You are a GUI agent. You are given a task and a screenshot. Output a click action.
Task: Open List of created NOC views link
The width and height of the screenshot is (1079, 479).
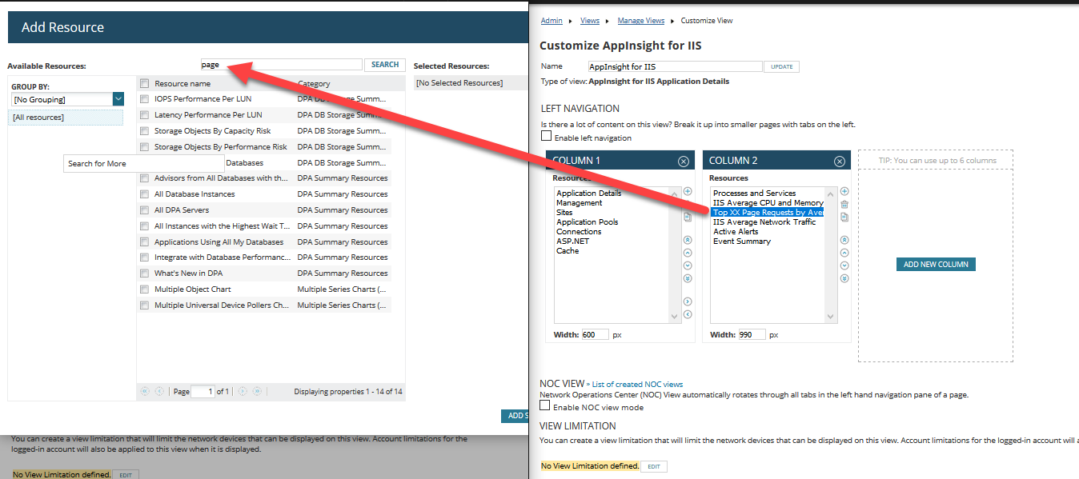(x=637, y=385)
